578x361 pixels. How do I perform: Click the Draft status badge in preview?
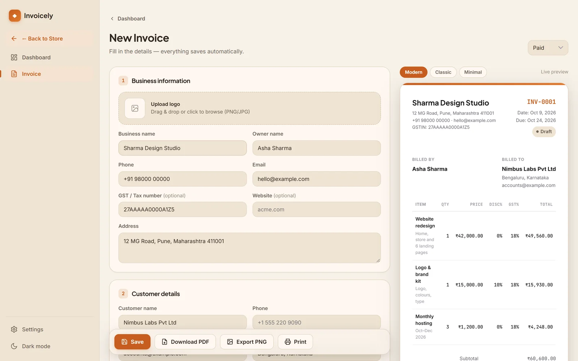(544, 132)
